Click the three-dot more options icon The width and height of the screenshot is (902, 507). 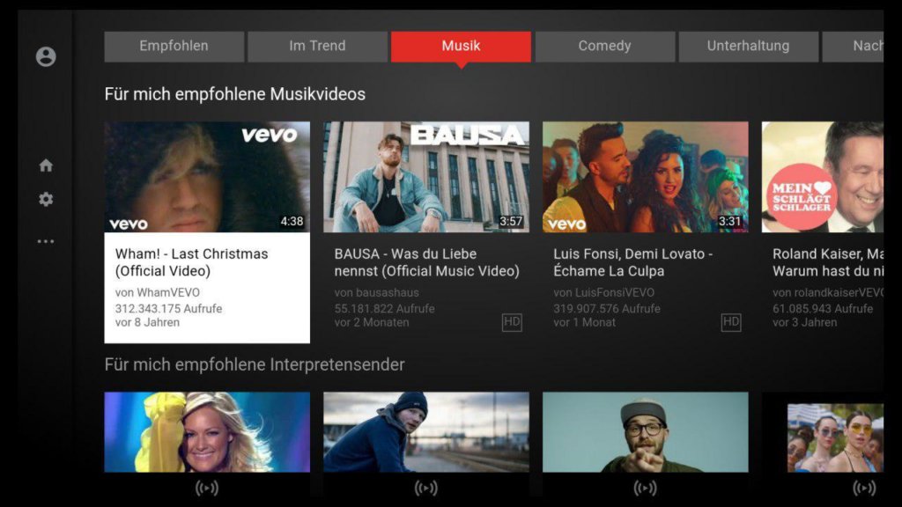point(45,240)
